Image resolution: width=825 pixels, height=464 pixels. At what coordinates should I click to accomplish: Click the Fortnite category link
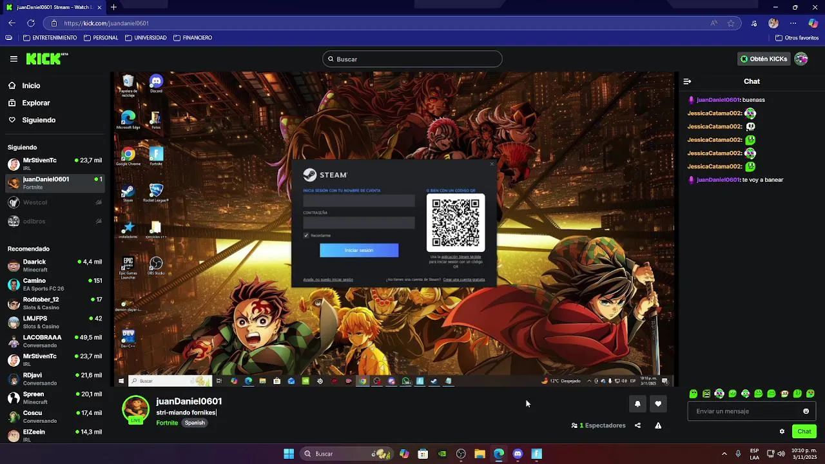(167, 423)
